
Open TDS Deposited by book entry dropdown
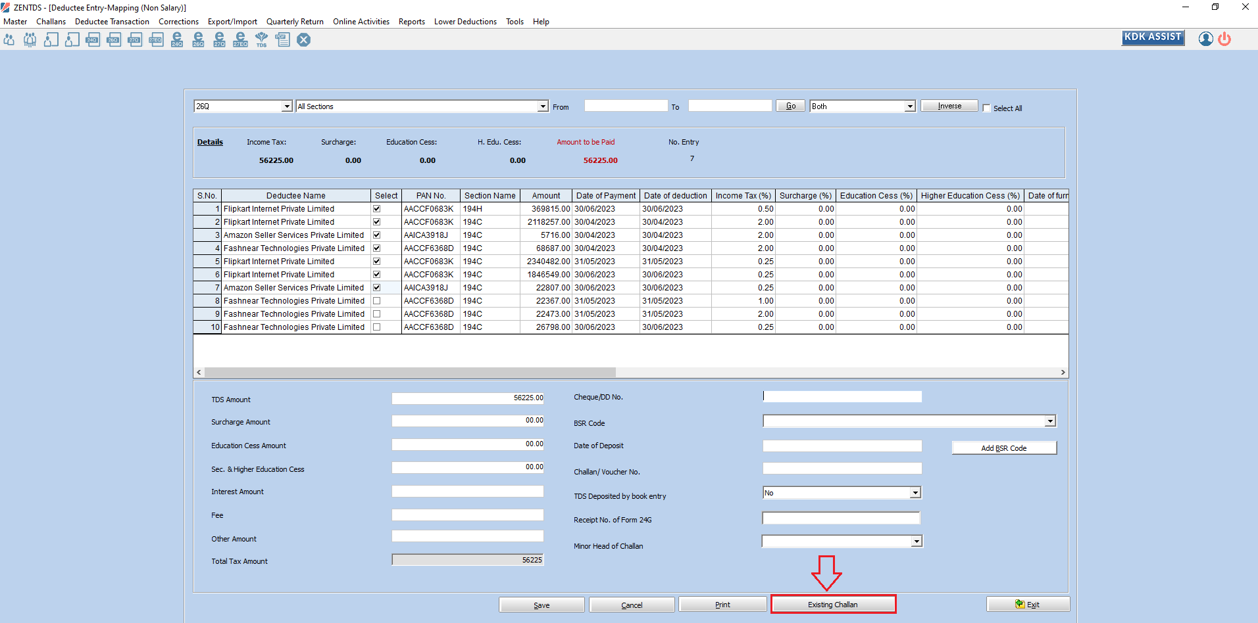[x=915, y=493]
